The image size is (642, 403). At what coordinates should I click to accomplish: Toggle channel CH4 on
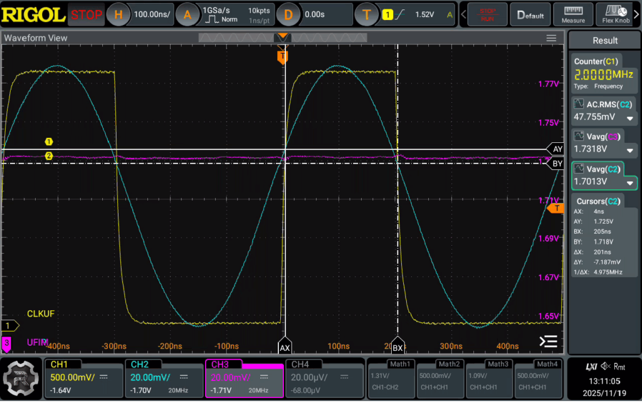click(325, 379)
